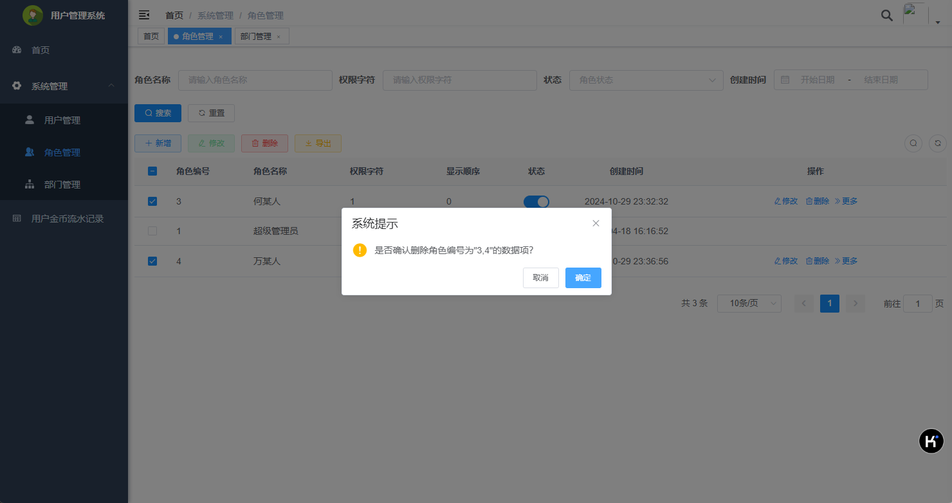The image size is (952, 503).
Task: Click 首页 in the breadcrumb
Action: tap(174, 15)
